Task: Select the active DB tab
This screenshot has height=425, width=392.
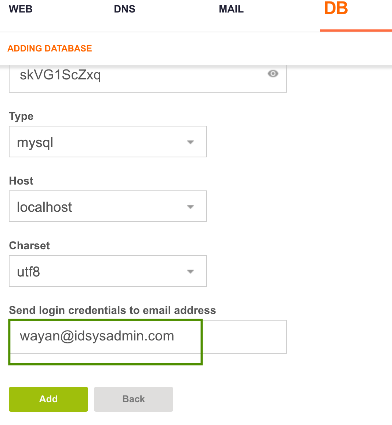Action: coord(336,8)
